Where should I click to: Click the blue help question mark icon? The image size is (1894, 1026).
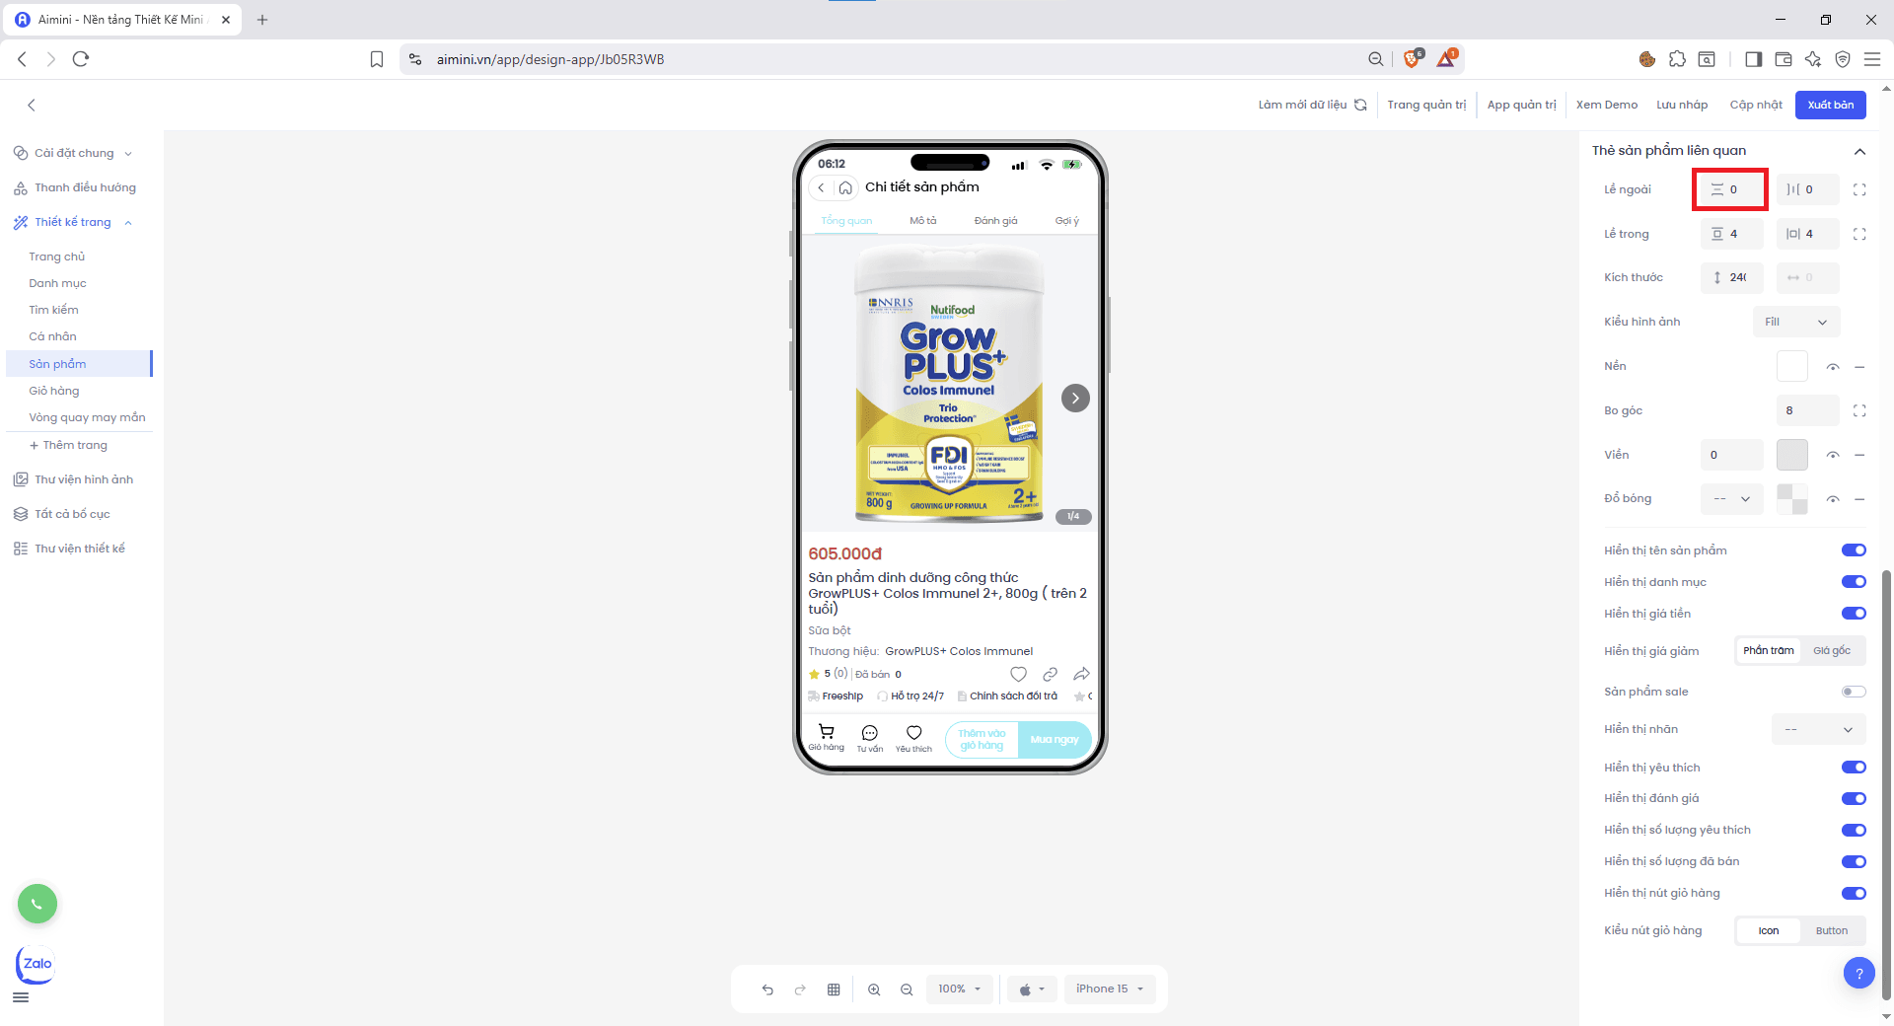pos(1858,974)
